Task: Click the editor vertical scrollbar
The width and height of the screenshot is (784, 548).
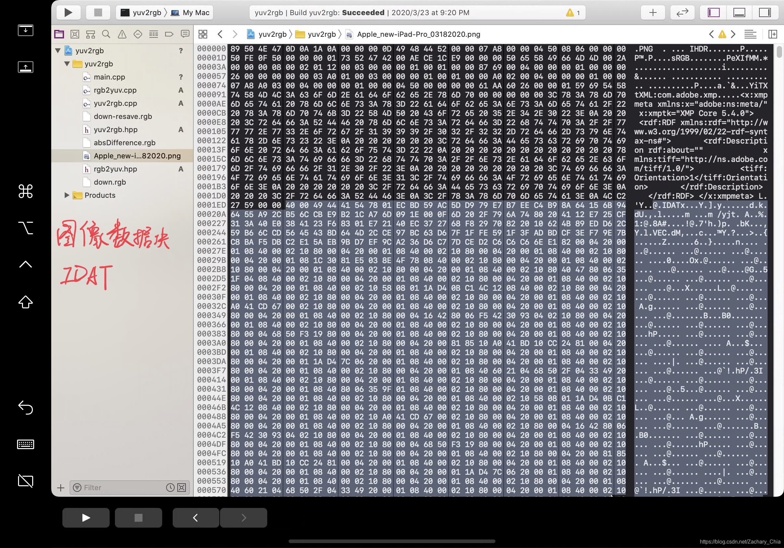Action: [779, 52]
